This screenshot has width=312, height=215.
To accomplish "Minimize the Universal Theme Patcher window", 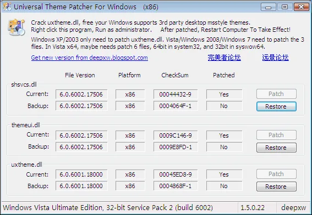I will (268, 7).
